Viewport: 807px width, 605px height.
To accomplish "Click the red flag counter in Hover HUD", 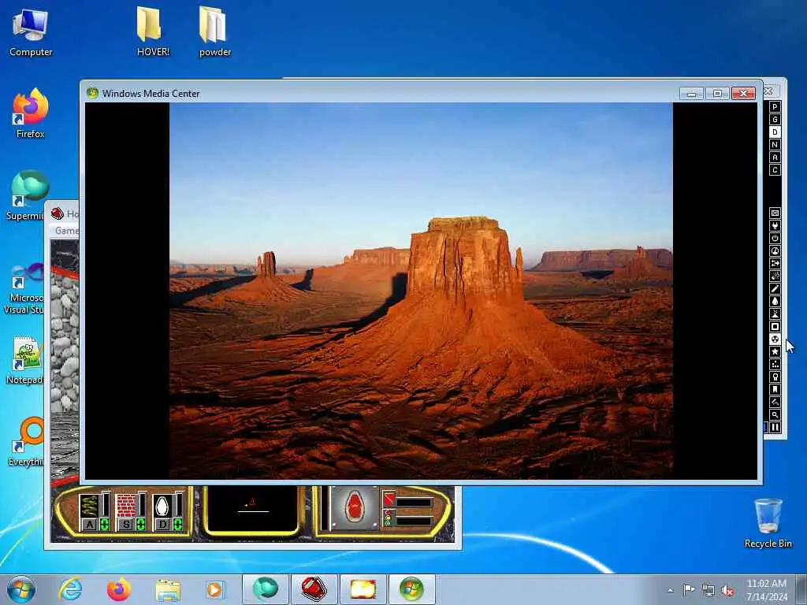I will (389, 499).
